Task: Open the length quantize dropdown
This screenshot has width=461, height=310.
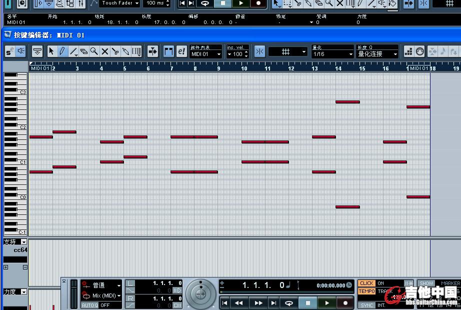Action: click(377, 54)
